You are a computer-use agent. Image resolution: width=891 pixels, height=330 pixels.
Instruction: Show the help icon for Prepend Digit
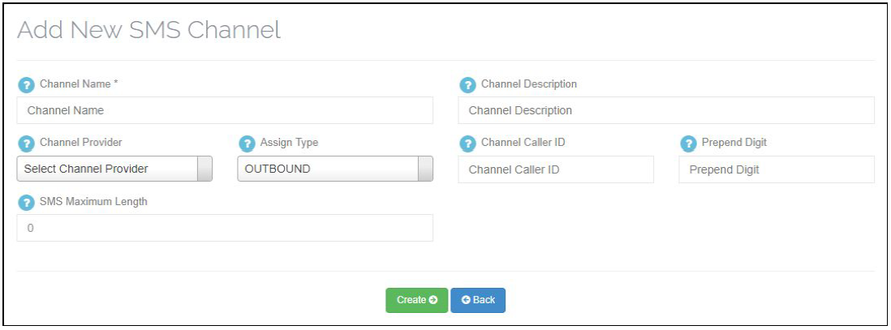[x=687, y=143]
